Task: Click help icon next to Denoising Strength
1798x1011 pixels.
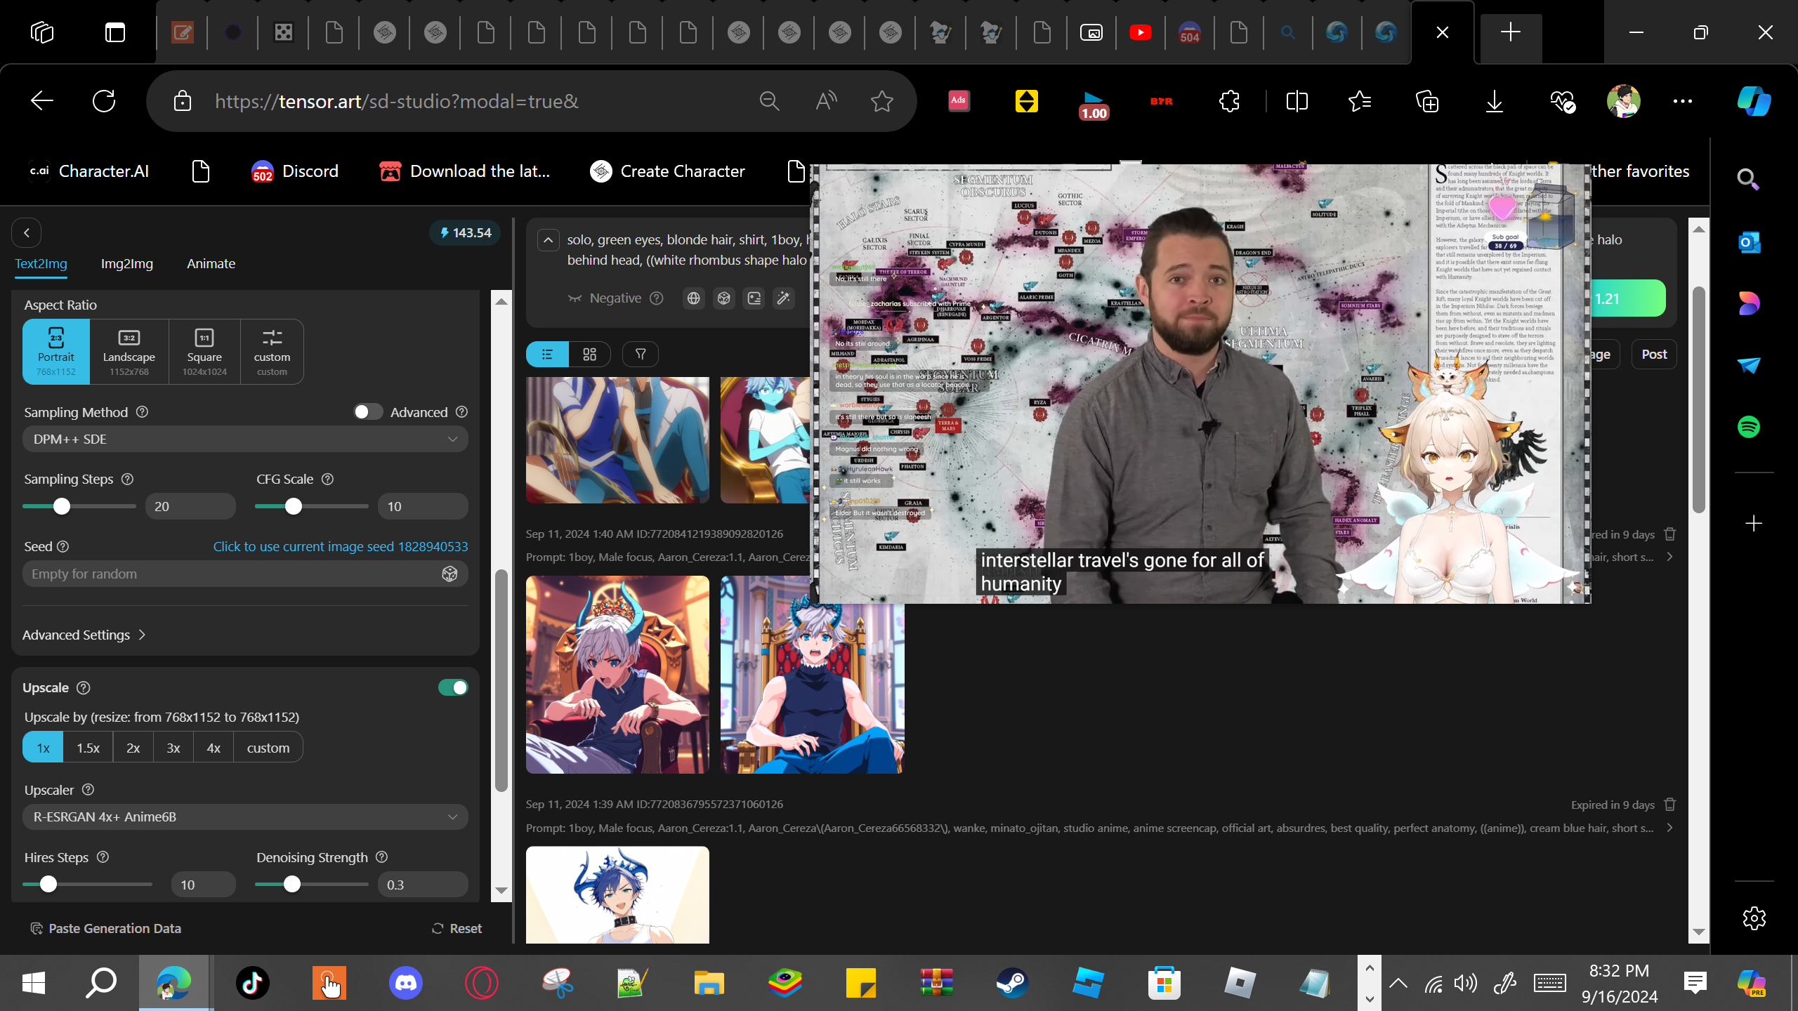Action: [x=381, y=857]
